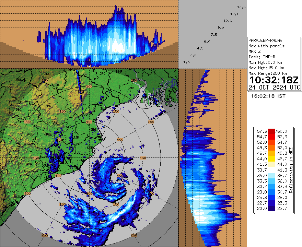Click the 3.0 height scale label
The height and width of the screenshot is (247, 302).
click(x=193, y=55)
